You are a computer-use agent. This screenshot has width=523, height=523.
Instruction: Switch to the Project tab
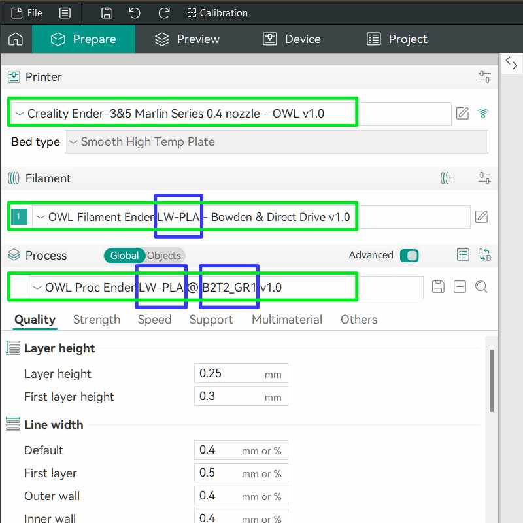[x=397, y=39]
